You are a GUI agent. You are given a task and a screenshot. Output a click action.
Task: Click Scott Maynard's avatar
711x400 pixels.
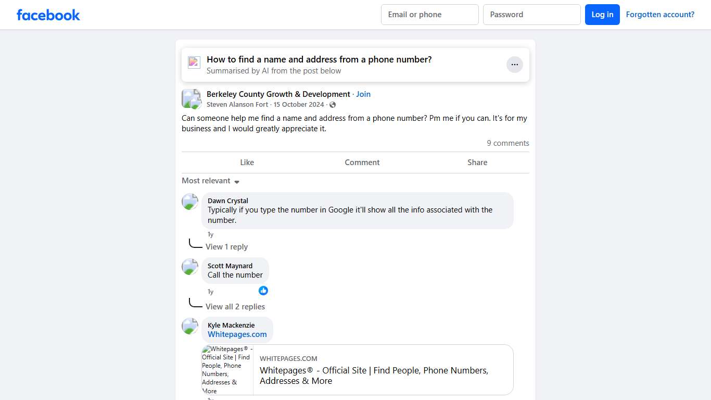pyautogui.click(x=190, y=267)
